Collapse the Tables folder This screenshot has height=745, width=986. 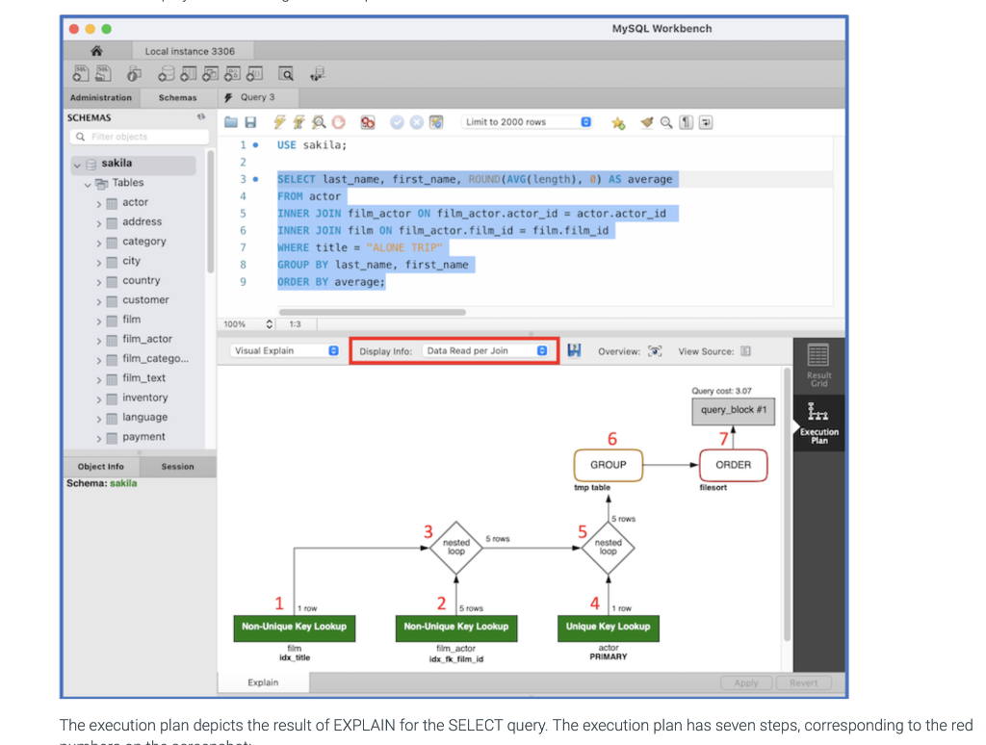tap(88, 184)
